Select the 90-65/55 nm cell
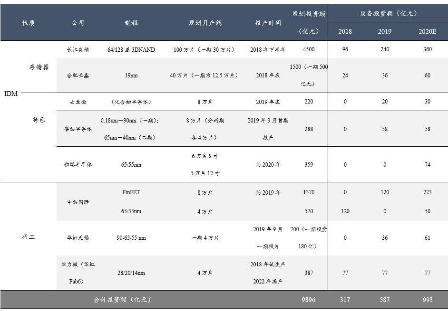This screenshot has height=311, width=448. (131, 238)
